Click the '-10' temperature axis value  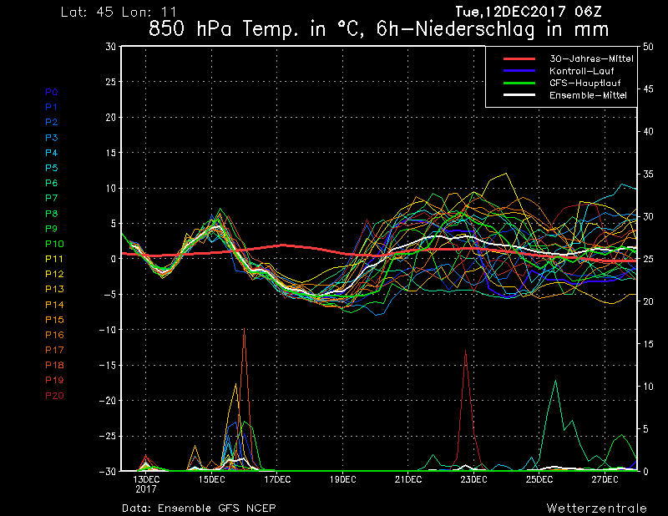107,330
